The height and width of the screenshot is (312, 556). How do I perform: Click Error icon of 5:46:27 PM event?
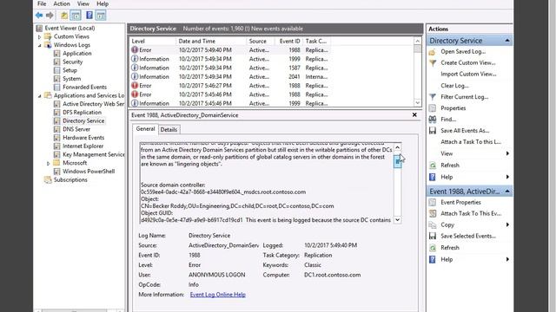(x=135, y=86)
